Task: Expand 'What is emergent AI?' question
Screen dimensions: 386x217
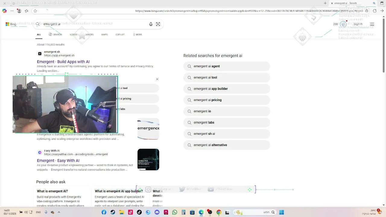Action: (x=52, y=191)
